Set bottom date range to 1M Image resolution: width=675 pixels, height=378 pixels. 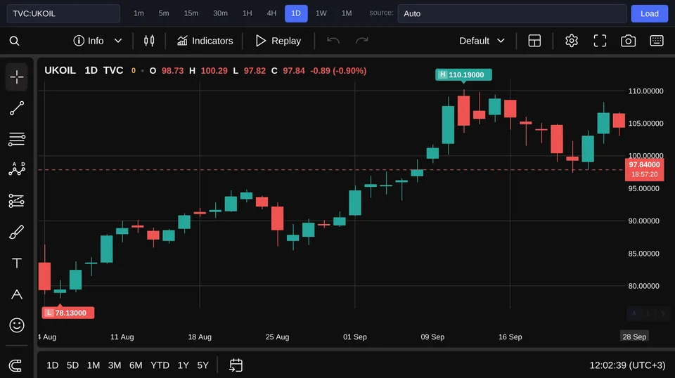coord(94,365)
